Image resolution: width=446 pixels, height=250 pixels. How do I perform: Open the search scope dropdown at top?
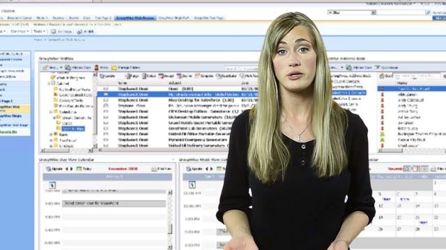[374, 12]
